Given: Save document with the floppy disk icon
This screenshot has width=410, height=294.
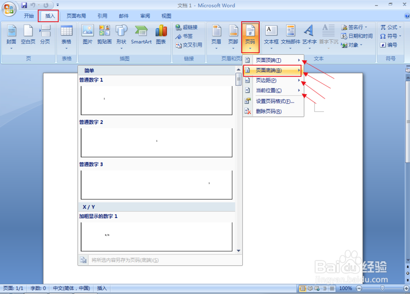Looking at the screenshot, I should point(24,5).
